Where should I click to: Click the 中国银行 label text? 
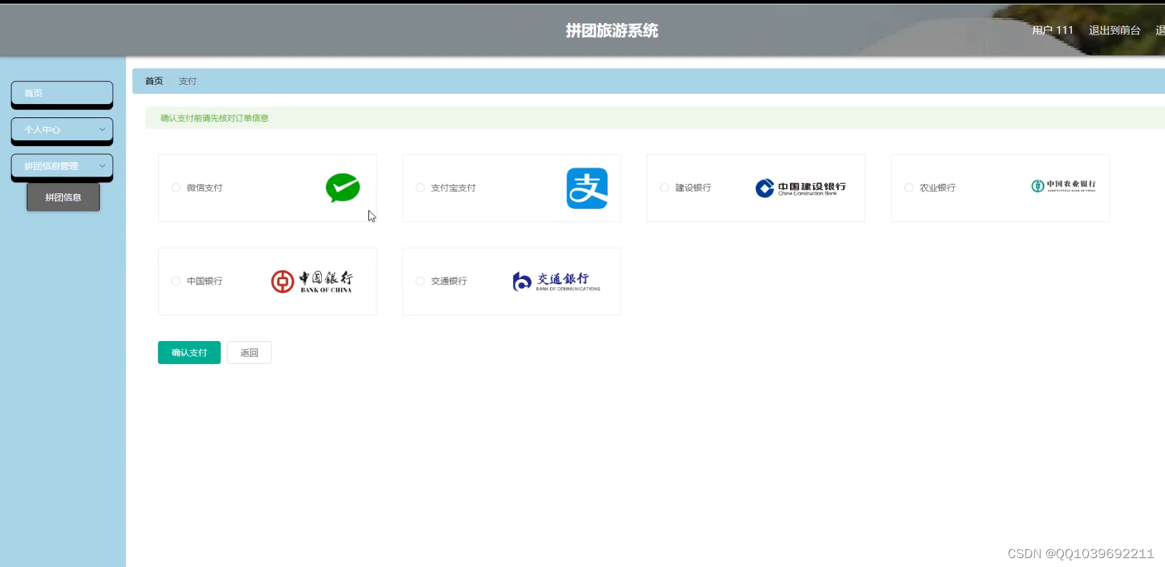(x=205, y=281)
